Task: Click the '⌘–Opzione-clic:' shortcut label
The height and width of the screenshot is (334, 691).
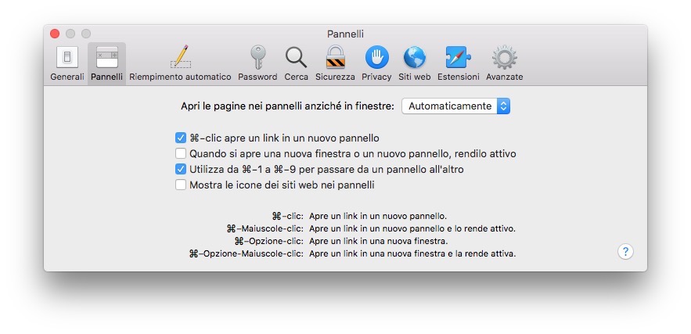Action: tap(269, 241)
